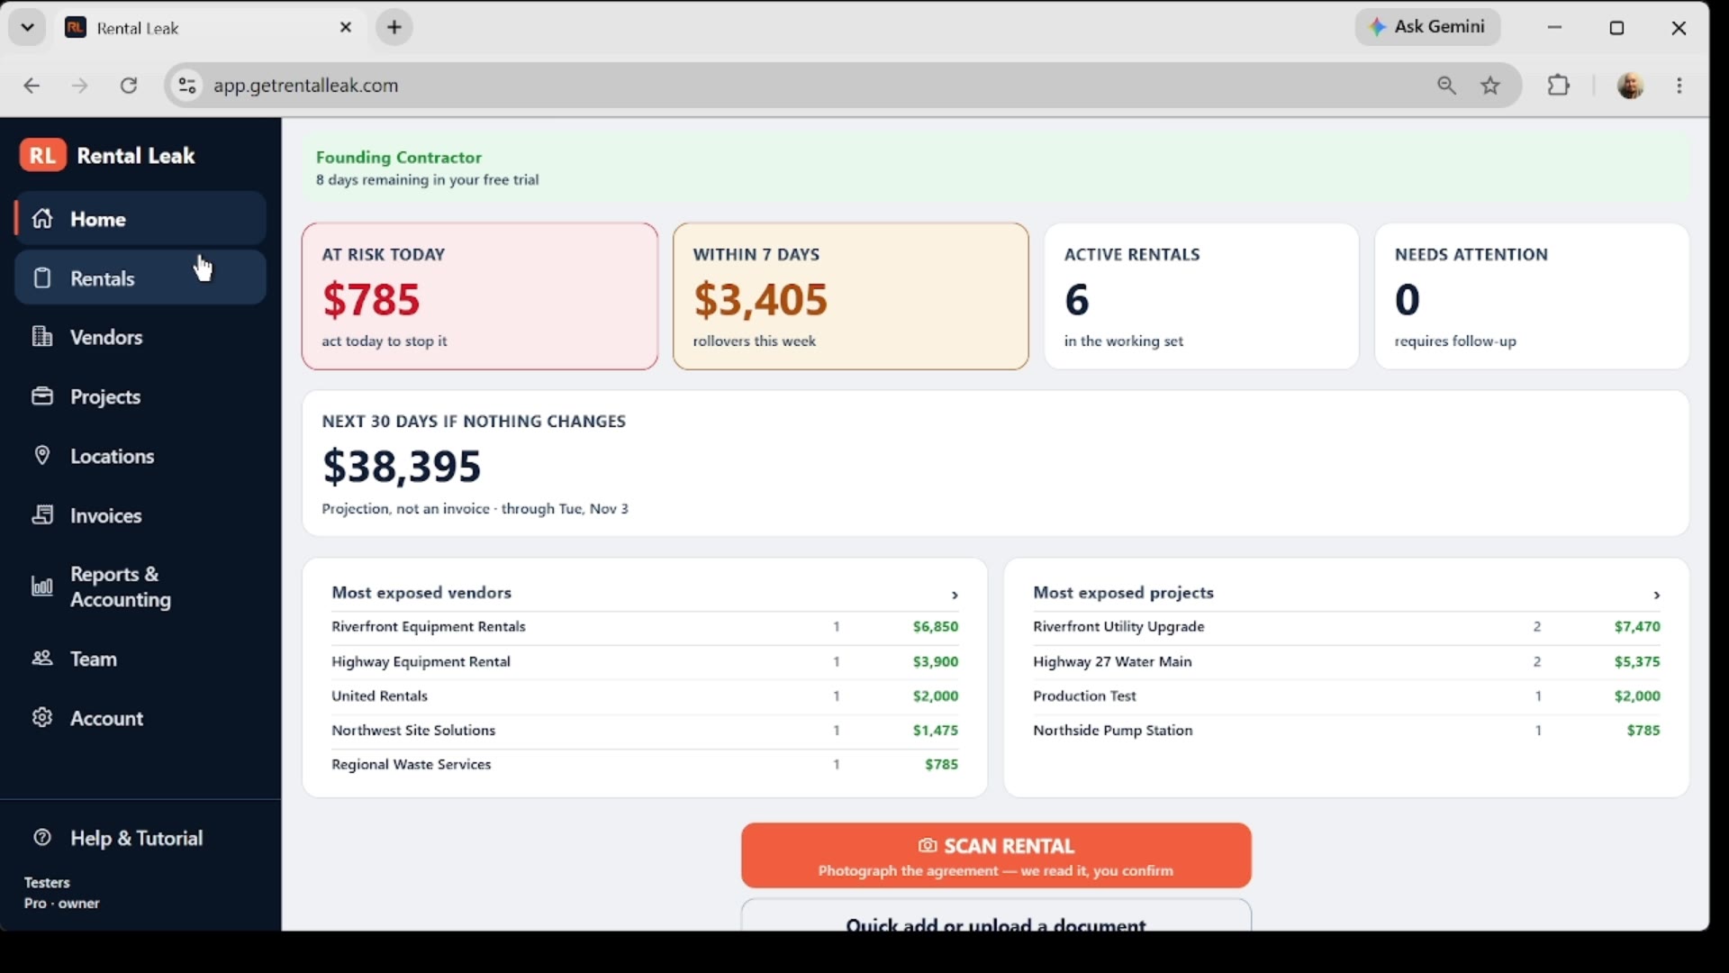Click the Help & Tutorial question icon

tap(42, 838)
